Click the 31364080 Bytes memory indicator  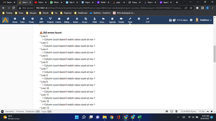pyautogui.click(x=188, y=111)
